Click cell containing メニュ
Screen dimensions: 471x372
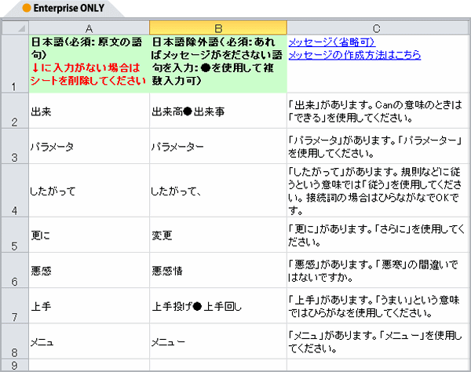[89, 341]
